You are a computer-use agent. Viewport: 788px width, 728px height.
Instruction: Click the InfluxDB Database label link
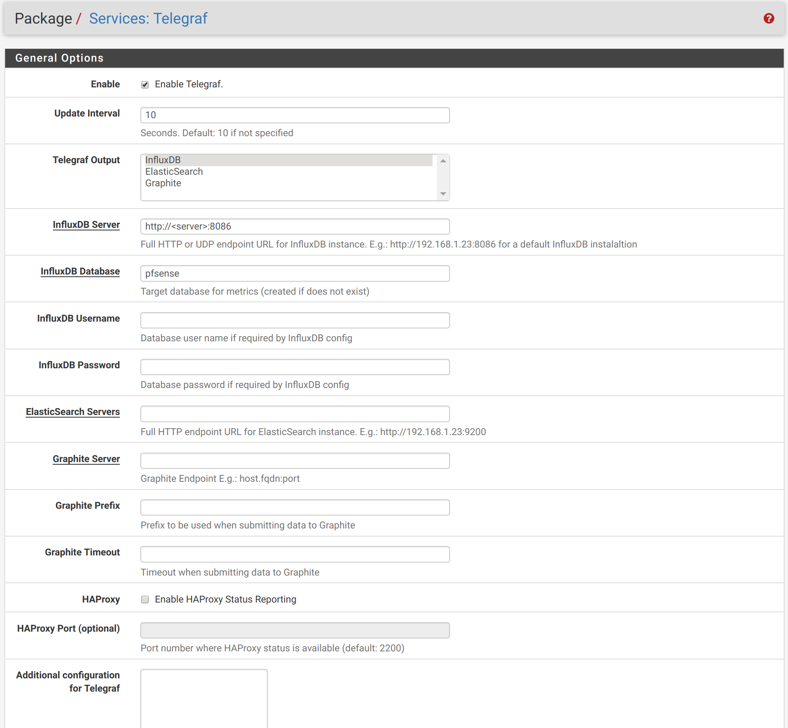pos(80,272)
